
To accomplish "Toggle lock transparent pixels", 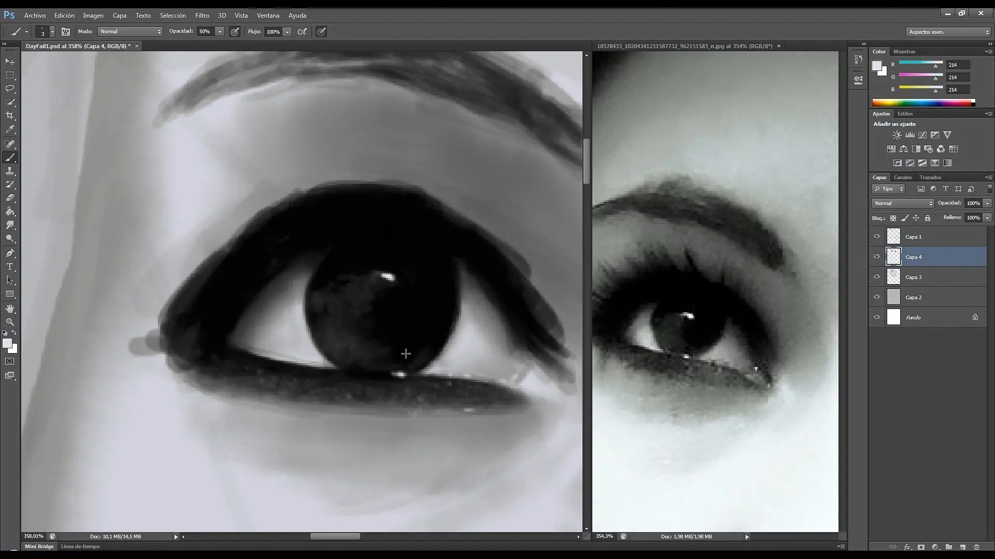I will (893, 218).
